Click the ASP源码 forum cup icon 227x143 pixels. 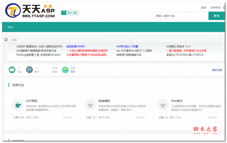click(18, 105)
